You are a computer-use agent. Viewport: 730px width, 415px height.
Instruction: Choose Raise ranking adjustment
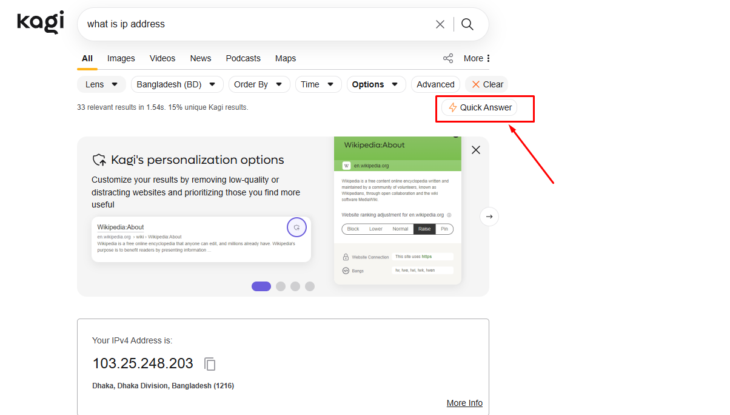point(424,229)
